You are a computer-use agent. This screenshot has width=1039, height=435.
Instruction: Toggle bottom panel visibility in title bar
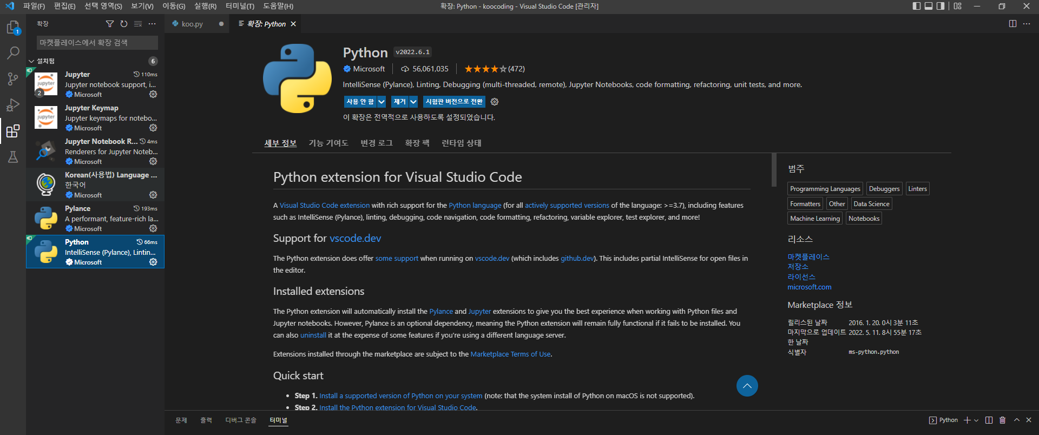[x=929, y=6]
